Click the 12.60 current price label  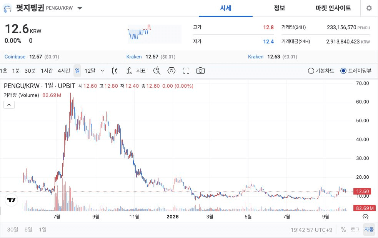pos(363,191)
